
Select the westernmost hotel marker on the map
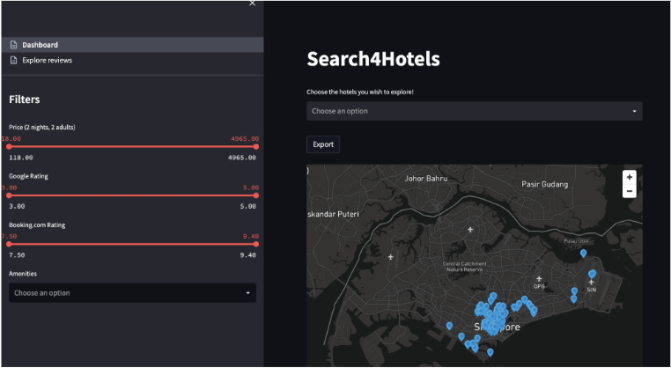pos(449,326)
